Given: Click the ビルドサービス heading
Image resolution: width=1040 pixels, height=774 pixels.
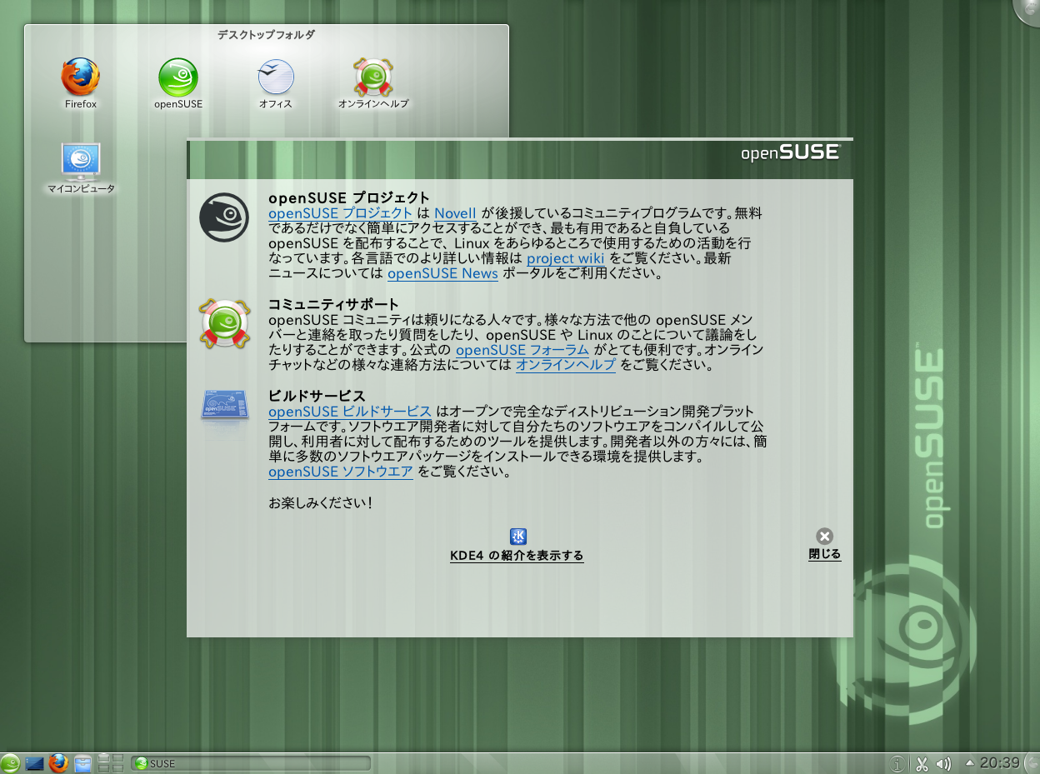Looking at the screenshot, I should tap(317, 396).
